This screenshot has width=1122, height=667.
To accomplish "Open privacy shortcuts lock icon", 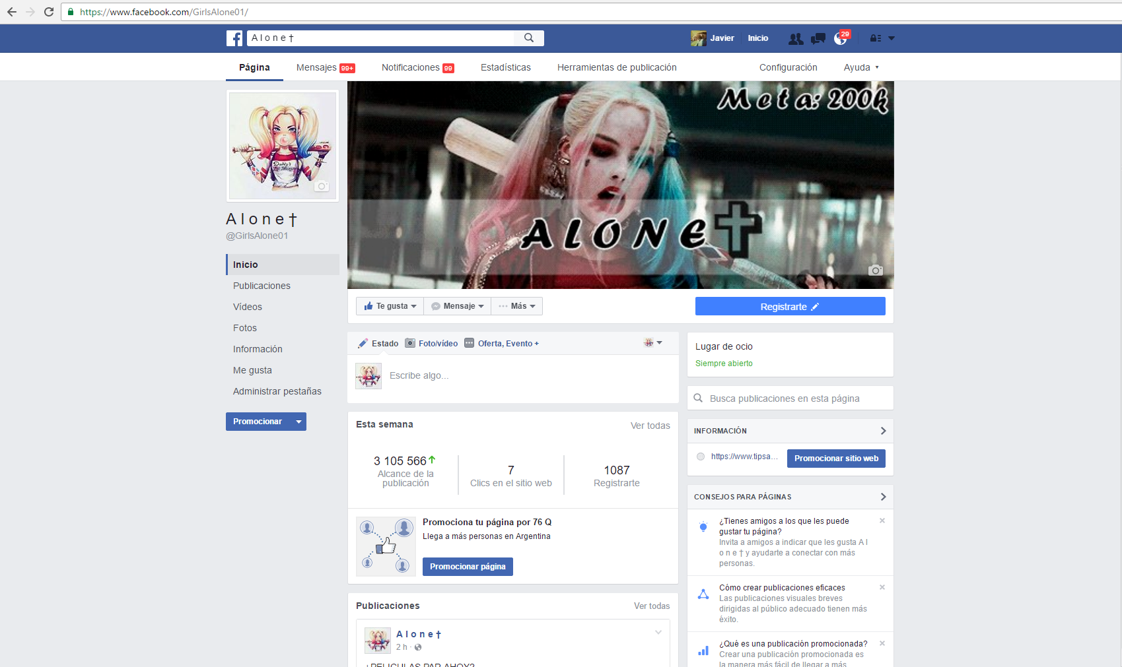I will [876, 38].
